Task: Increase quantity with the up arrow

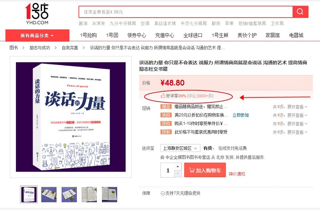Action: click(178, 166)
